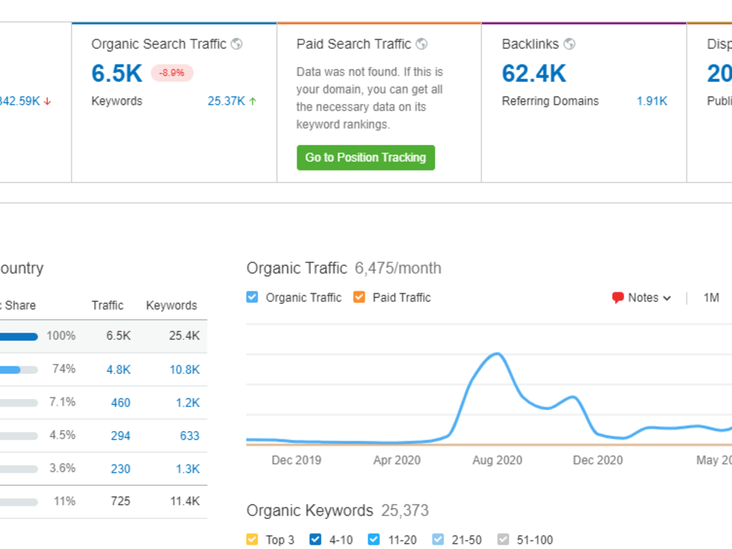Click Dec 2020 axis label
Image resolution: width=732 pixels, height=549 pixels.
(597, 460)
